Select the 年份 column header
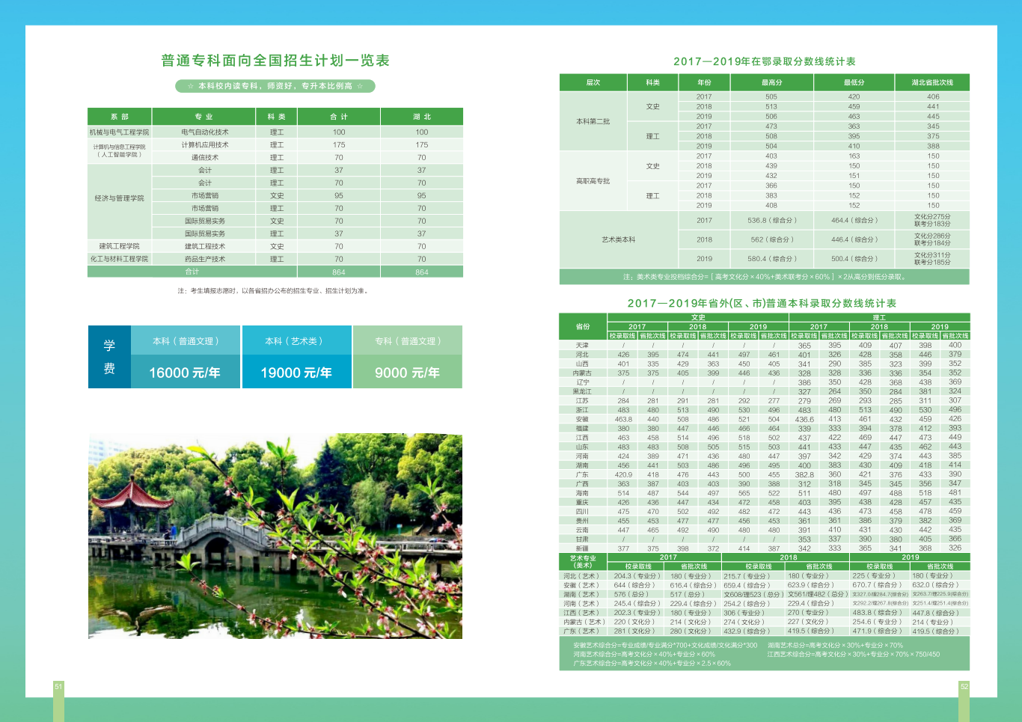Image resolution: width=1022 pixels, height=722 pixels. click(704, 82)
